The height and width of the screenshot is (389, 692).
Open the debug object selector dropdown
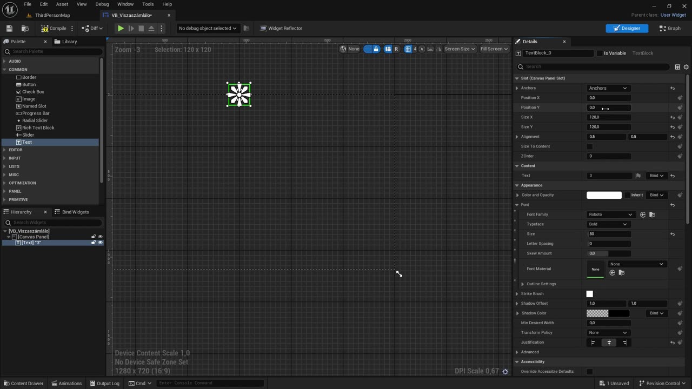[x=208, y=28]
